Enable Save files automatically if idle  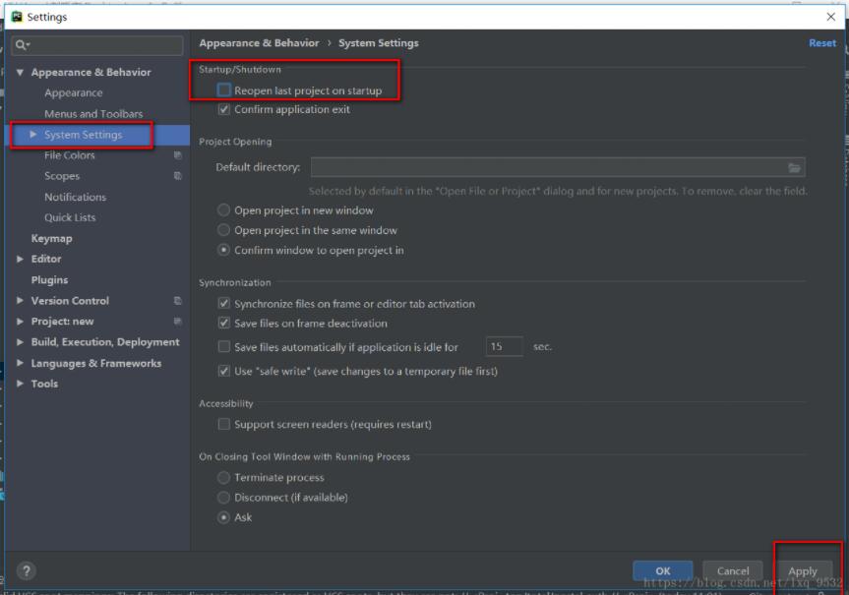click(x=223, y=346)
